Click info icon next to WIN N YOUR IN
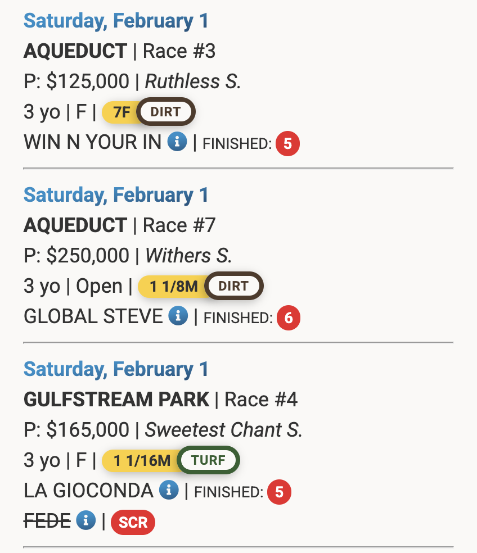Screen dimensions: 477x553 177,142
